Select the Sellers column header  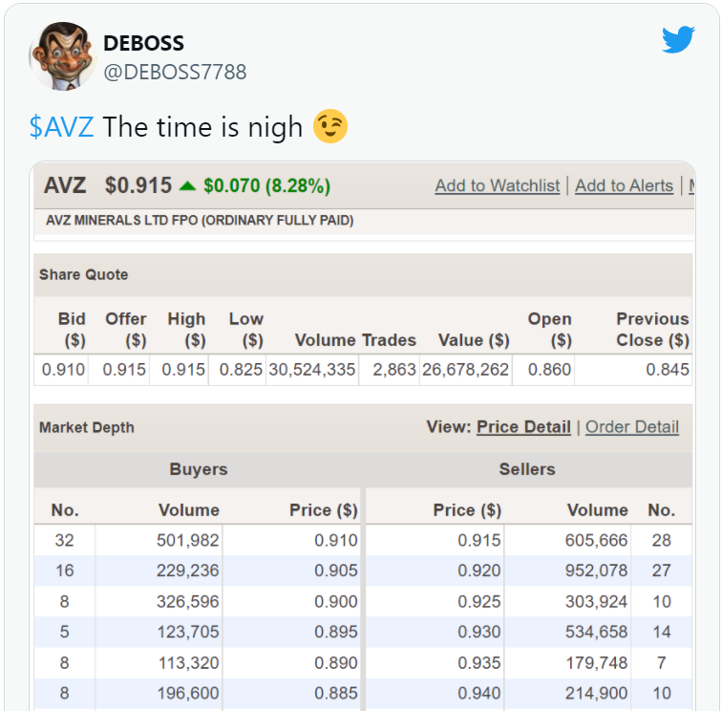point(527,469)
